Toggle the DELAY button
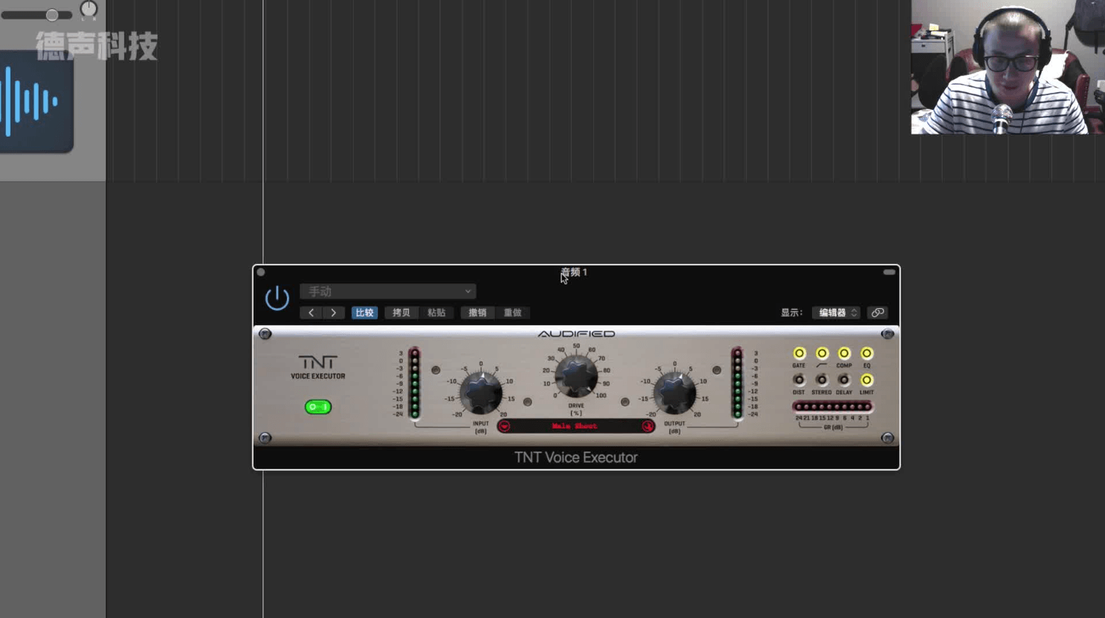This screenshot has width=1105, height=618. [844, 380]
